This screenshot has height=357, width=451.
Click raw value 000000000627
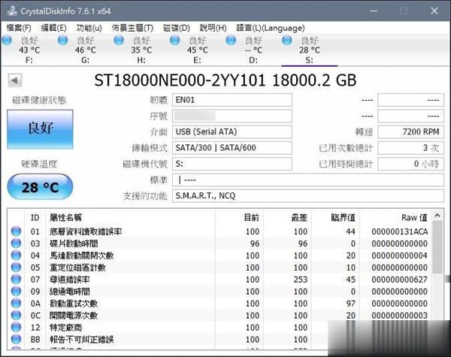coord(400,280)
